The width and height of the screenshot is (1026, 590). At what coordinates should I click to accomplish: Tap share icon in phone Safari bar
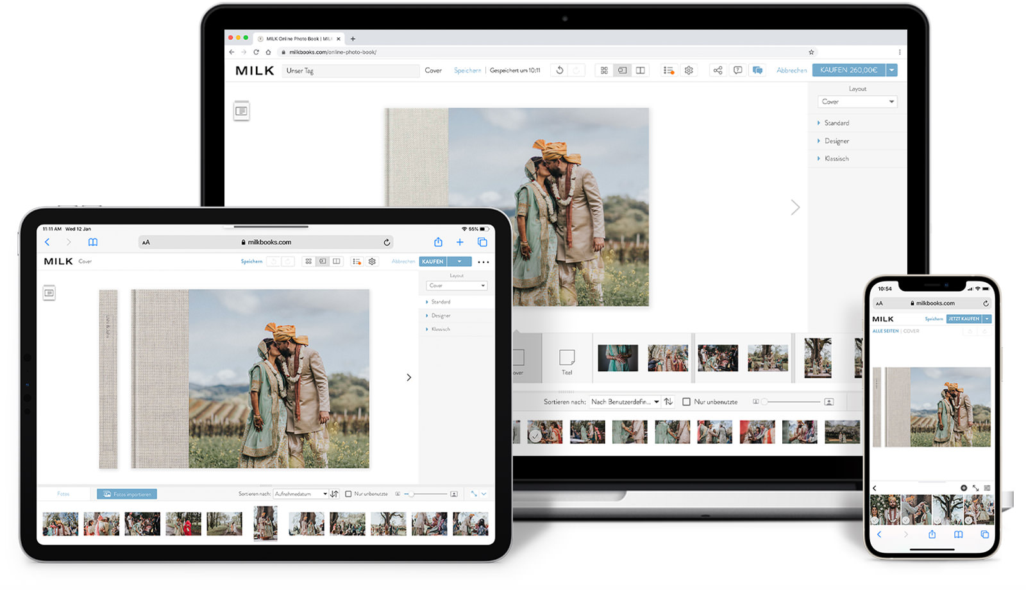tap(932, 534)
